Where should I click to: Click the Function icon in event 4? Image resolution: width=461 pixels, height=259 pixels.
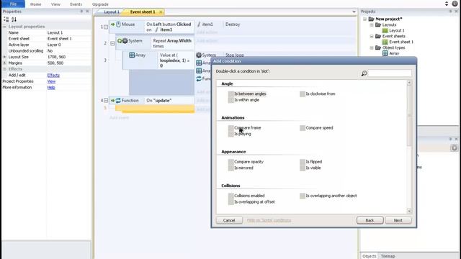coord(118,101)
